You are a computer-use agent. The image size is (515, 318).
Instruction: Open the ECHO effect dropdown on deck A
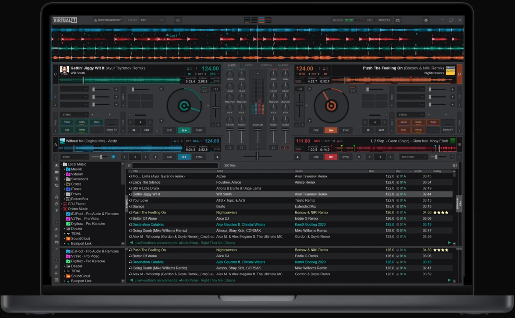pyautogui.click(x=75, y=157)
